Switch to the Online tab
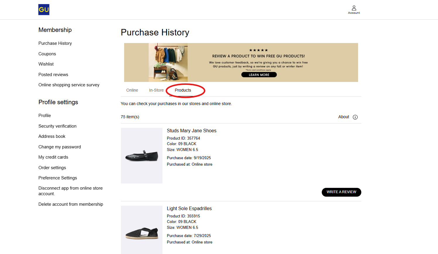This screenshot has height=254, width=438. pyautogui.click(x=132, y=90)
